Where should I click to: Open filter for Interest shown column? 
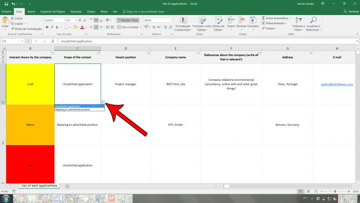[52, 52]
